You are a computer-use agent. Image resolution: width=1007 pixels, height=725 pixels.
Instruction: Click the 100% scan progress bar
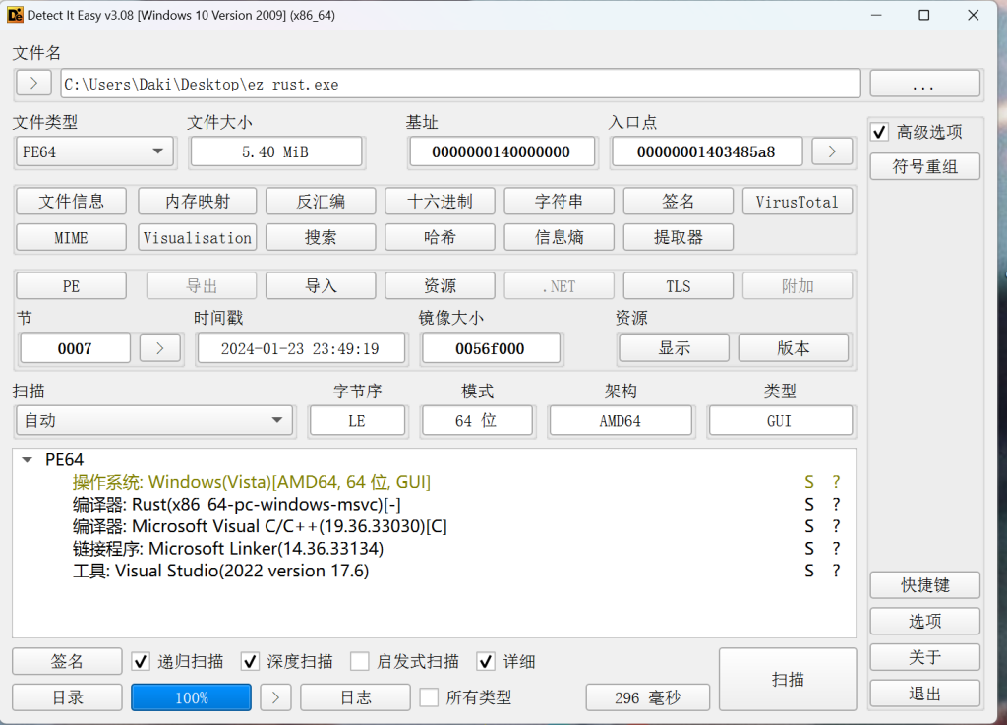(191, 697)
